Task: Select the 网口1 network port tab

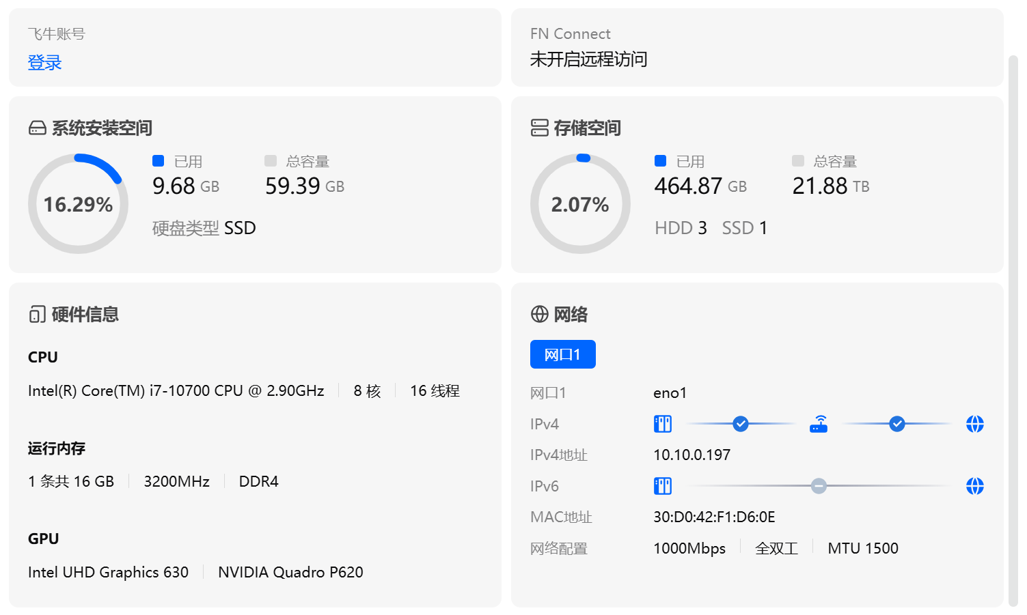Action: point(562,354)
